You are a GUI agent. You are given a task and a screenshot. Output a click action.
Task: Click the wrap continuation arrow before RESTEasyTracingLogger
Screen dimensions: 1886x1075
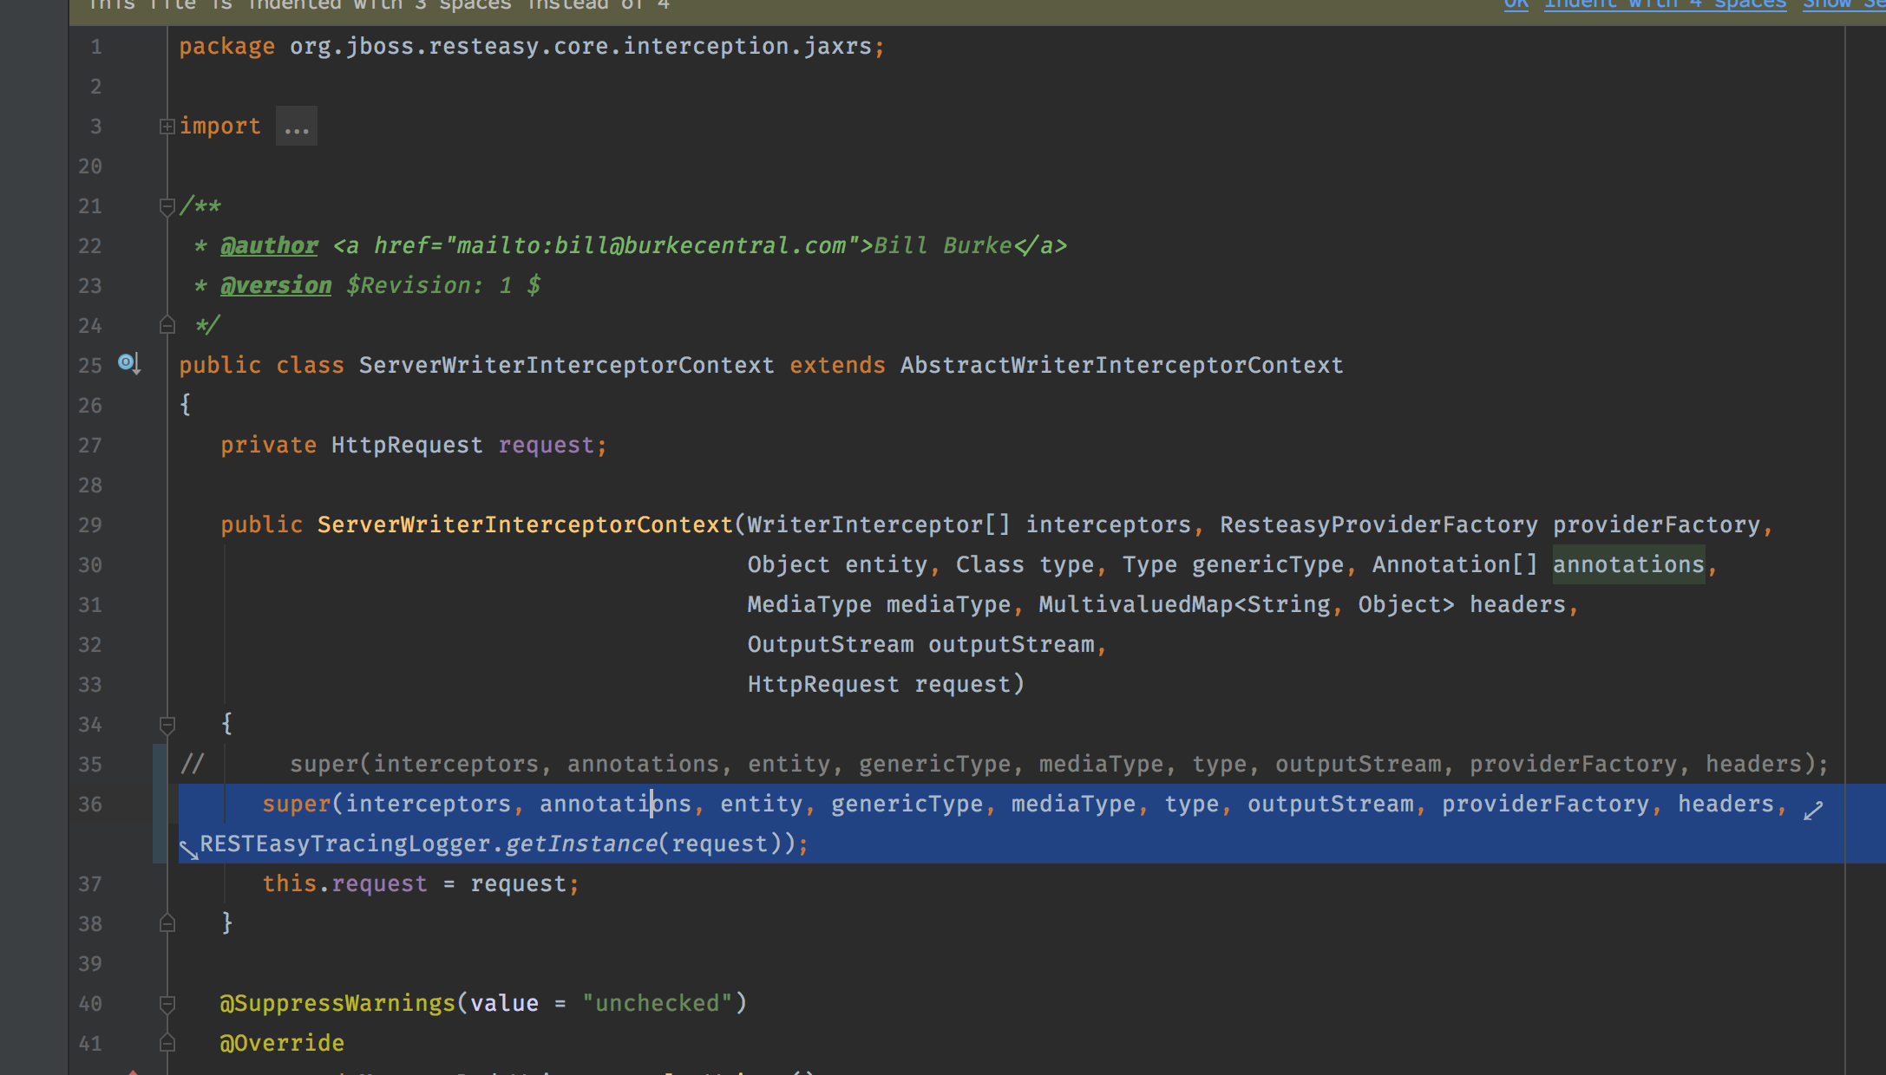pos(188,850)
